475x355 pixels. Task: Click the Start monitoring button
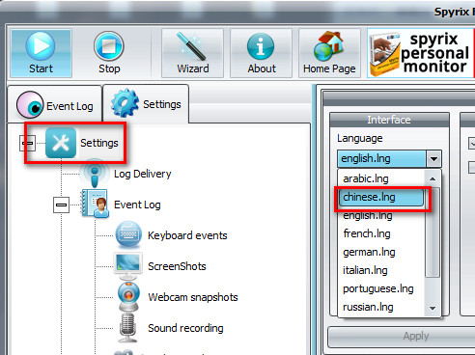coord(41,53)
